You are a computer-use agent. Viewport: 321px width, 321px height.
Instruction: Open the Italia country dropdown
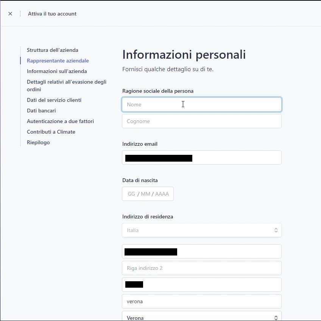tap(201, 230)
